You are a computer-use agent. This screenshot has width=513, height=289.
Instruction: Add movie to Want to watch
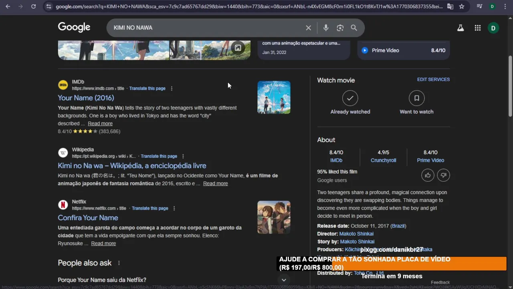click(x=416, y=103)
